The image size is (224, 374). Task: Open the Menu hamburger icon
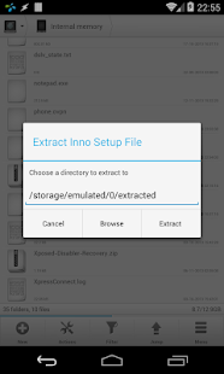click(x=201, y=328)
